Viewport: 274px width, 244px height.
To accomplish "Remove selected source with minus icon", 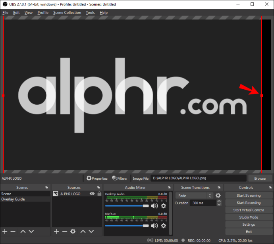I will pyautogui.click(x=64, y=231).
